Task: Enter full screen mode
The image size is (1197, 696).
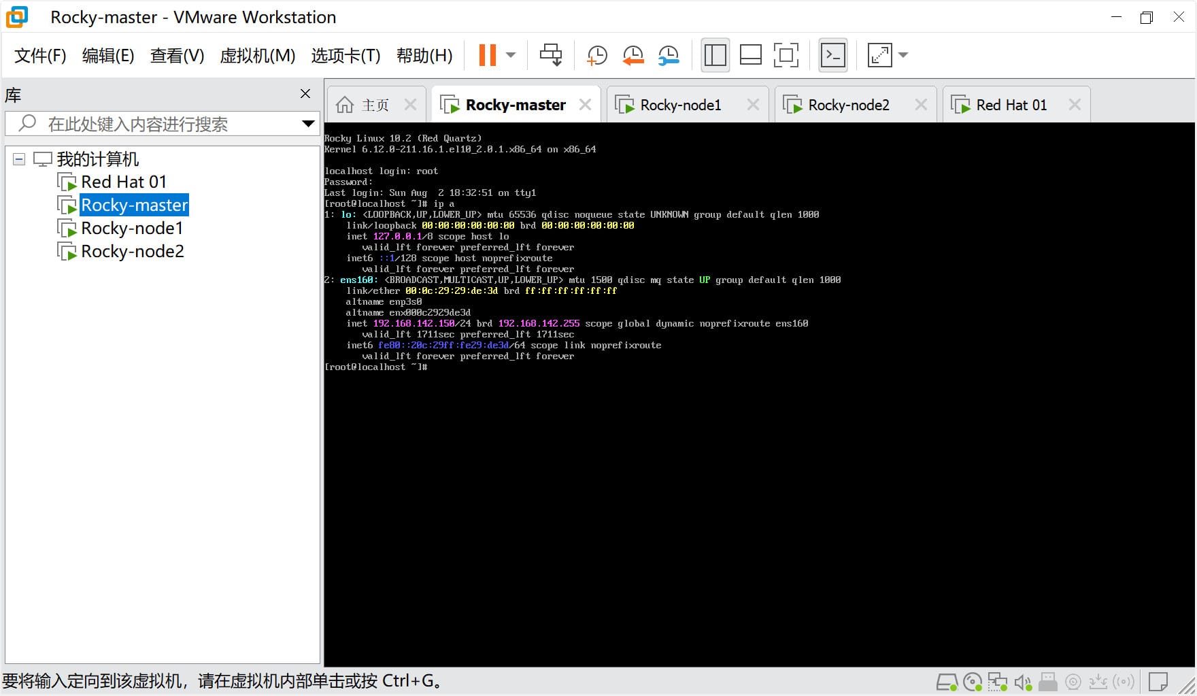Action: click(786, 55)
